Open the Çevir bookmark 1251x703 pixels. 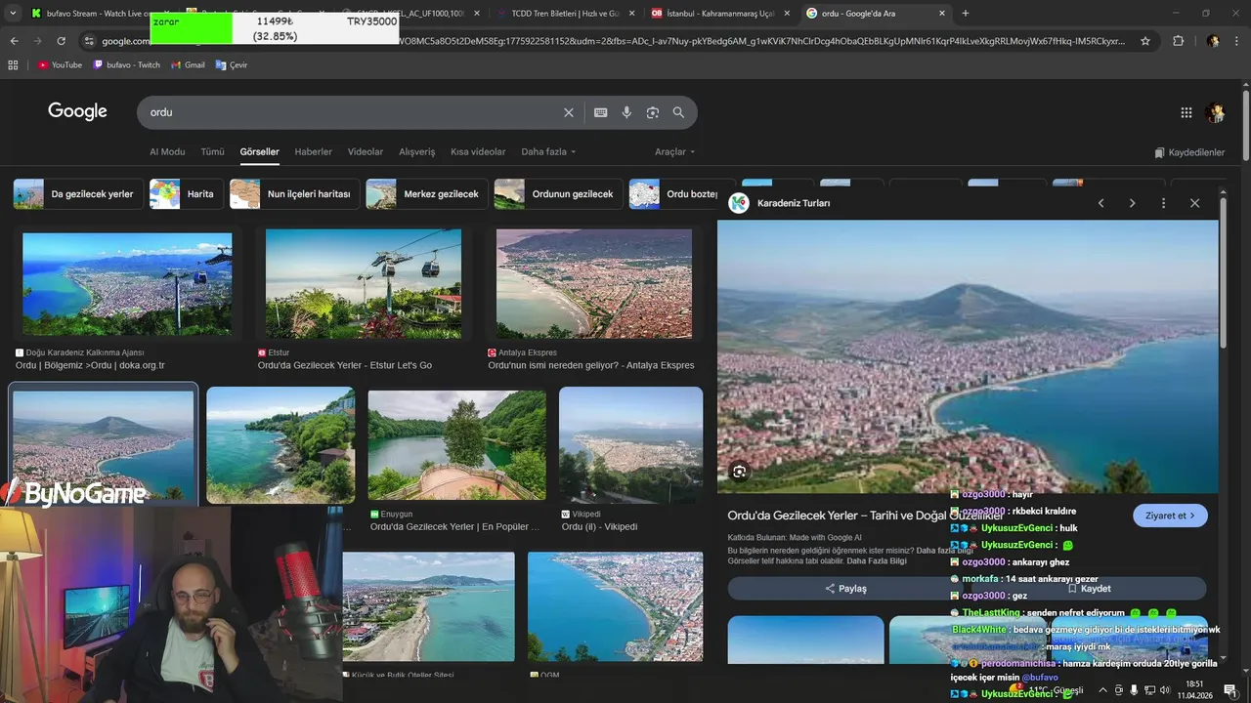232,64
